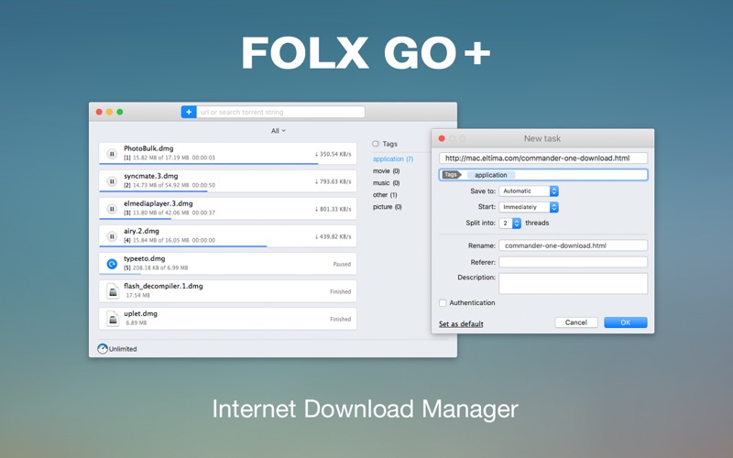
Task: Change the thread count stepper
Action: 517,224
